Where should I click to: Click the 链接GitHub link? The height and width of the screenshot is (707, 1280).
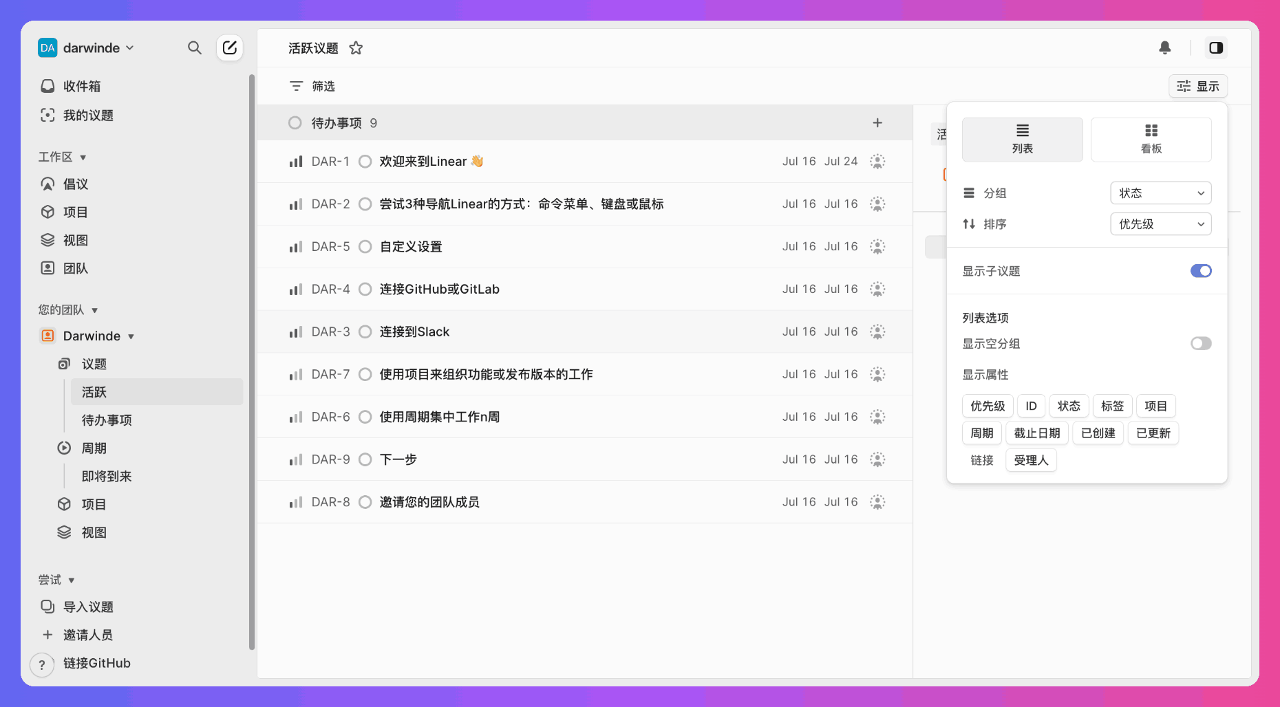[x=96, y=663]
